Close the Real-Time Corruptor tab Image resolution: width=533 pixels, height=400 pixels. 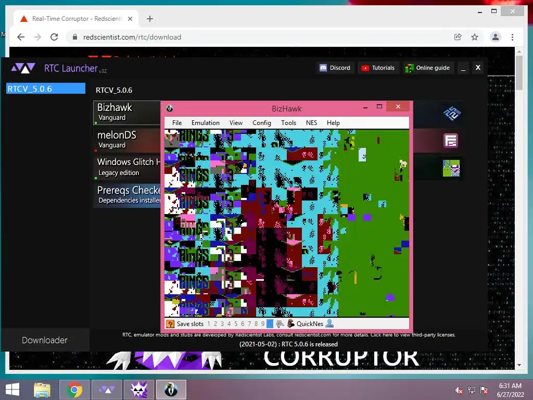(x=130, y=19)
